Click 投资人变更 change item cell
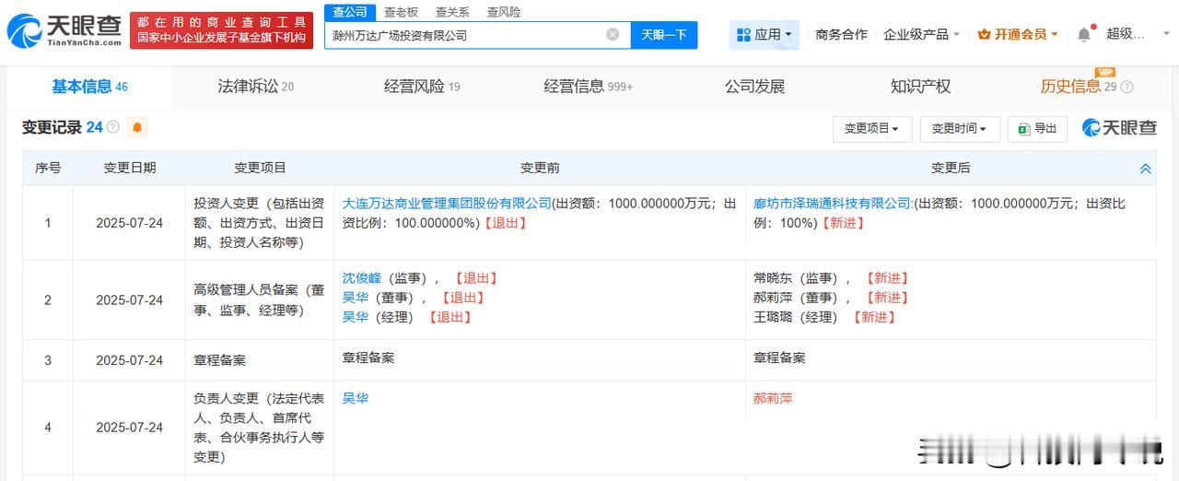Screen dimensions: 1179x481 point(260,223)
